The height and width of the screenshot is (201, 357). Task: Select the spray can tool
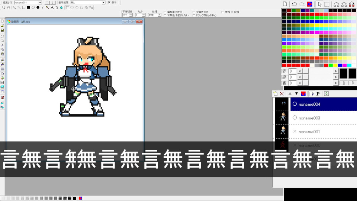pos(57,7)
